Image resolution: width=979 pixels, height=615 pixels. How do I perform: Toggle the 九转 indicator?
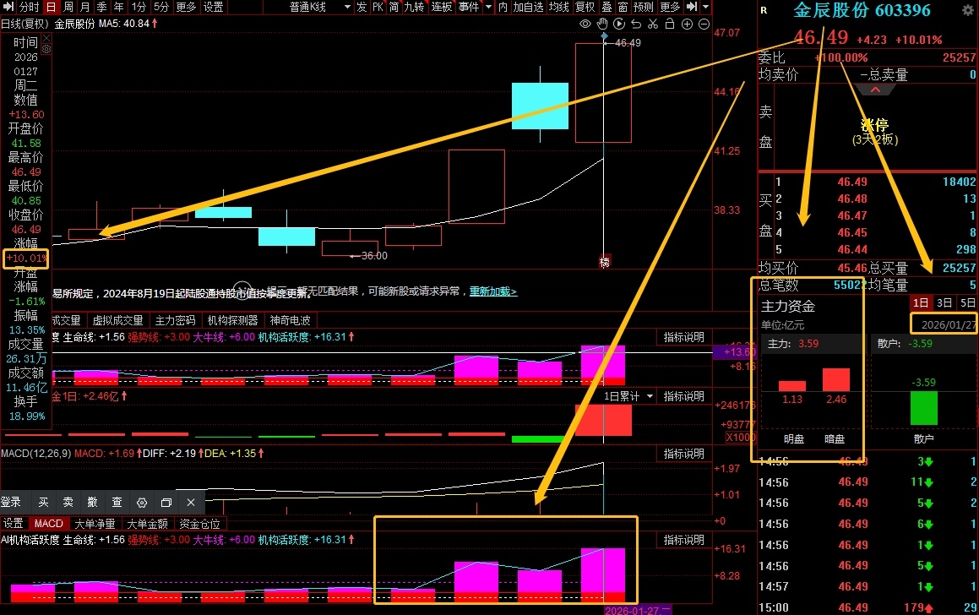(x=414, y=7)
